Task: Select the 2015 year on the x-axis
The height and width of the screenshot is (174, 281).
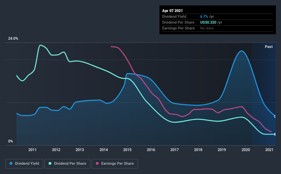Action: (x=127, y=150)
